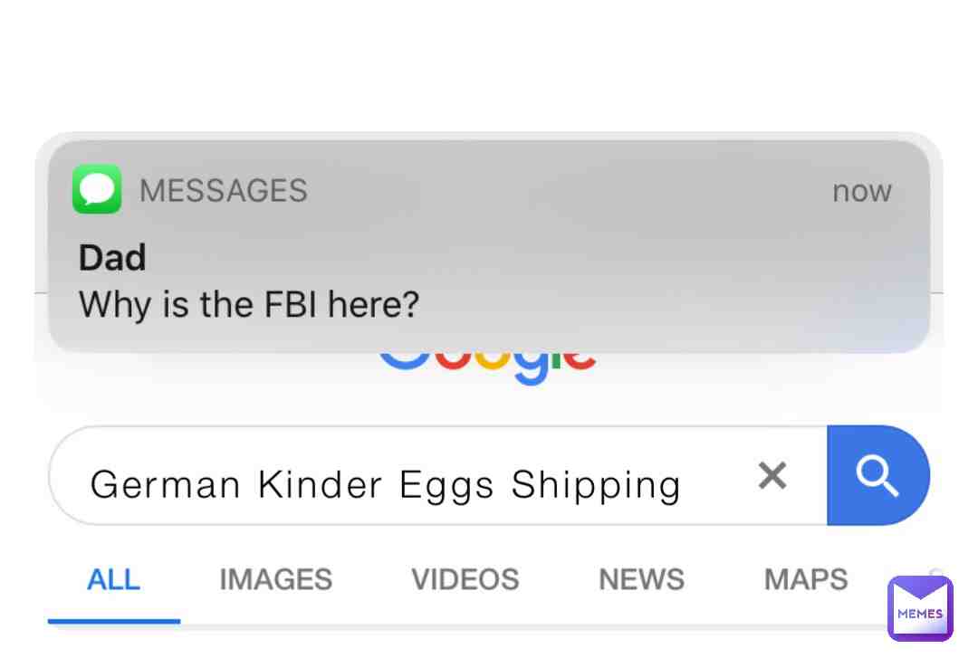Place cursor on word "Shipping" in query
The image size is (978, 658).
(596, 485)
